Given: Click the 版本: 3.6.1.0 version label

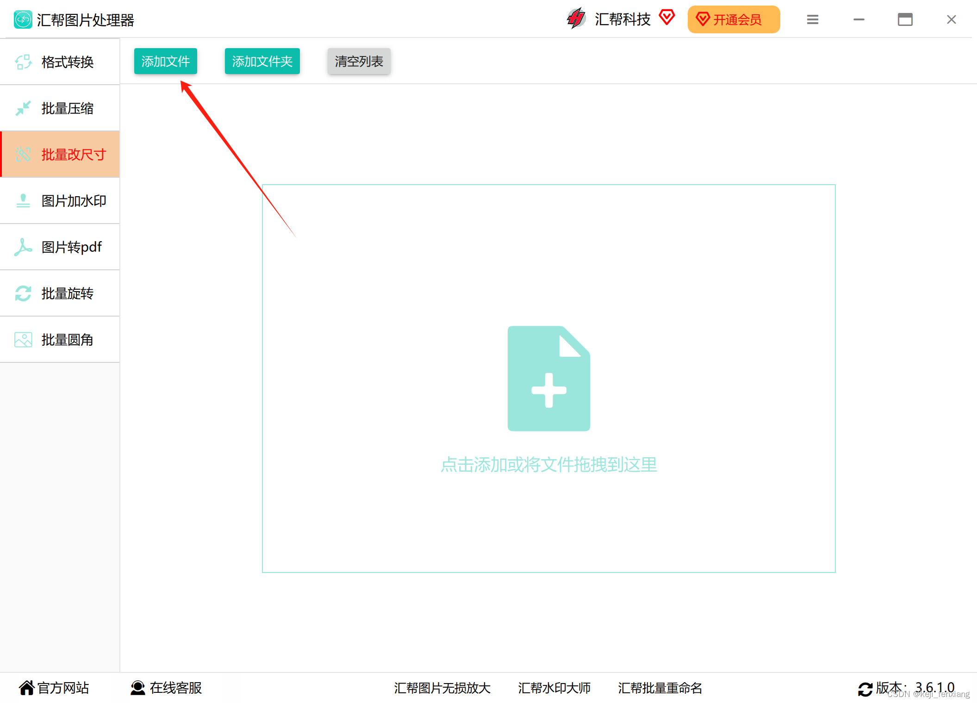Looking at the screenshot, I should 915,688.
